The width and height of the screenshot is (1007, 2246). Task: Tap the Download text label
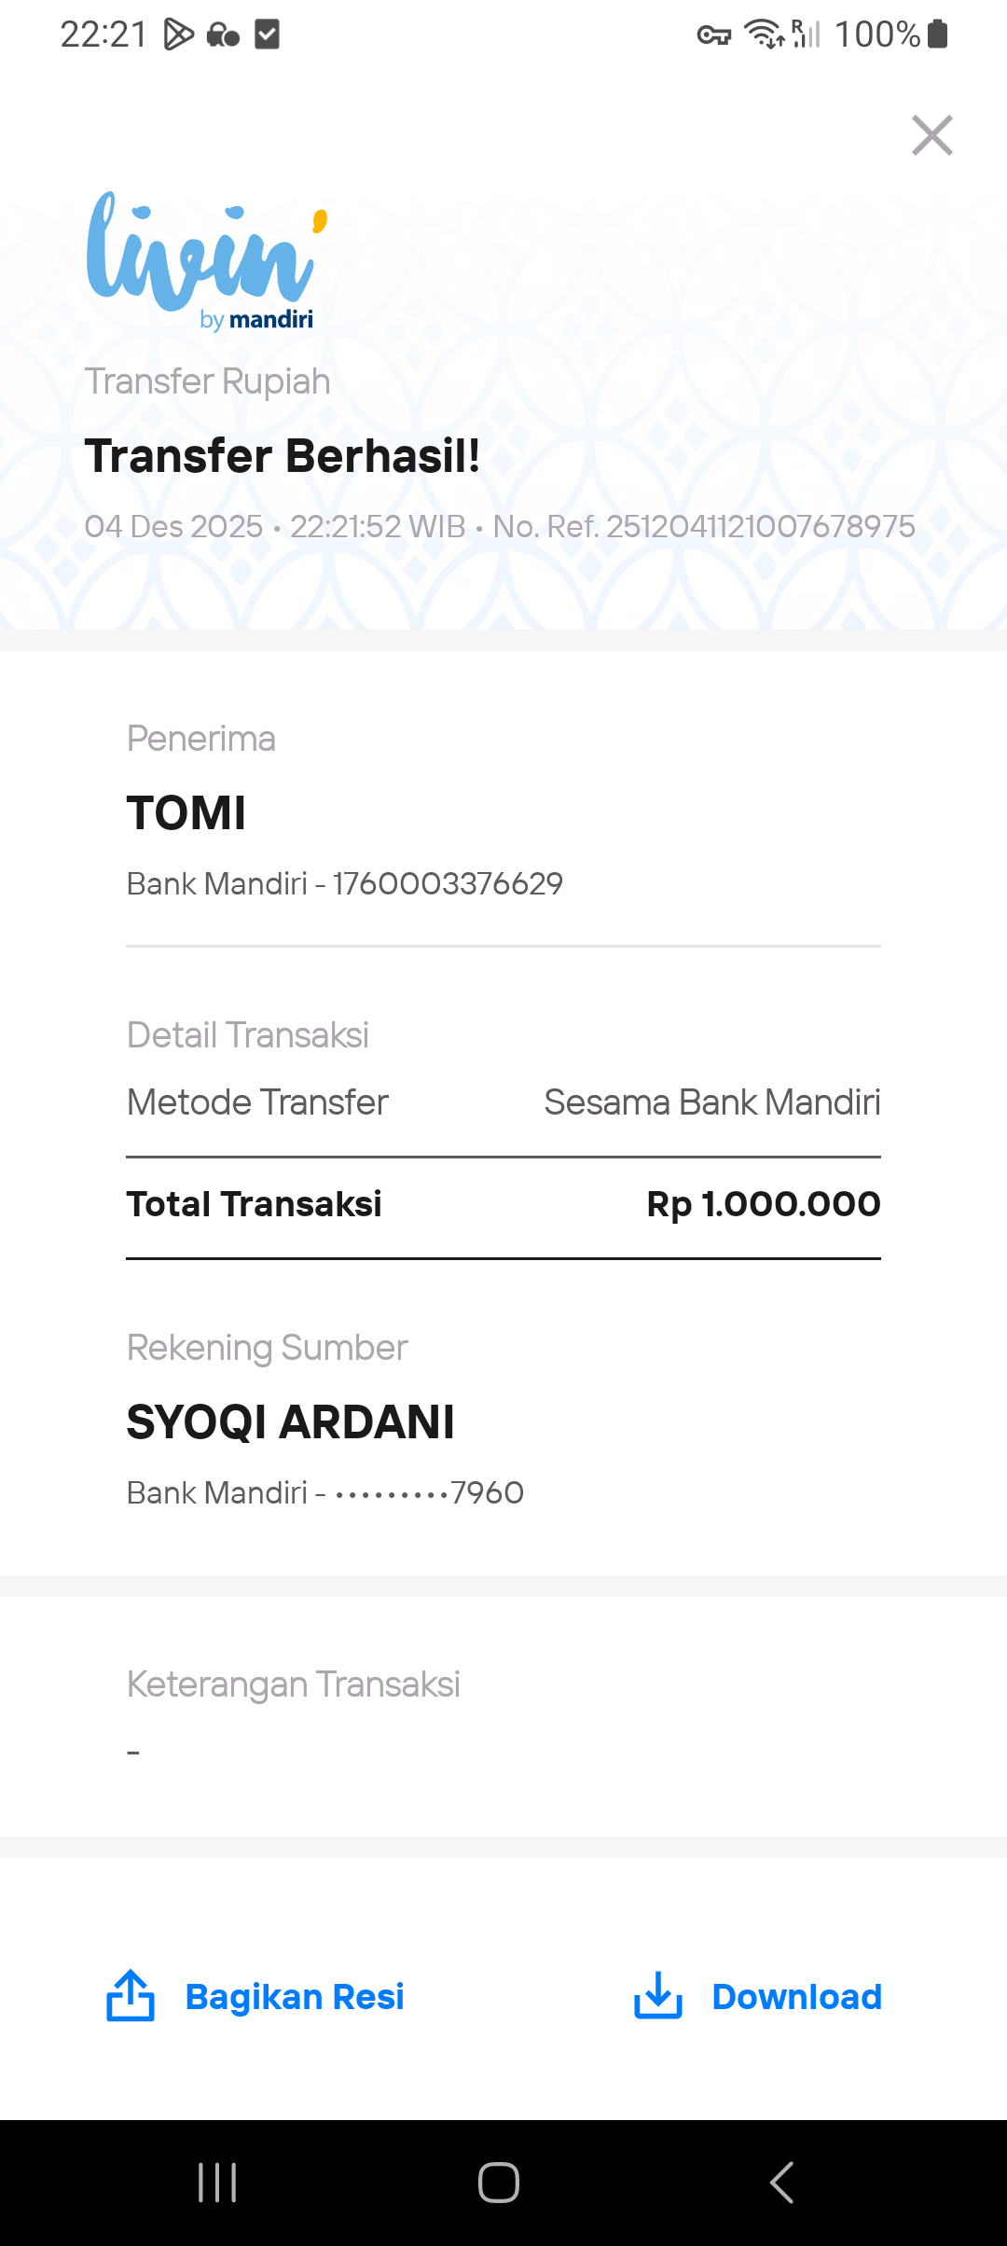pos(796,1997)
